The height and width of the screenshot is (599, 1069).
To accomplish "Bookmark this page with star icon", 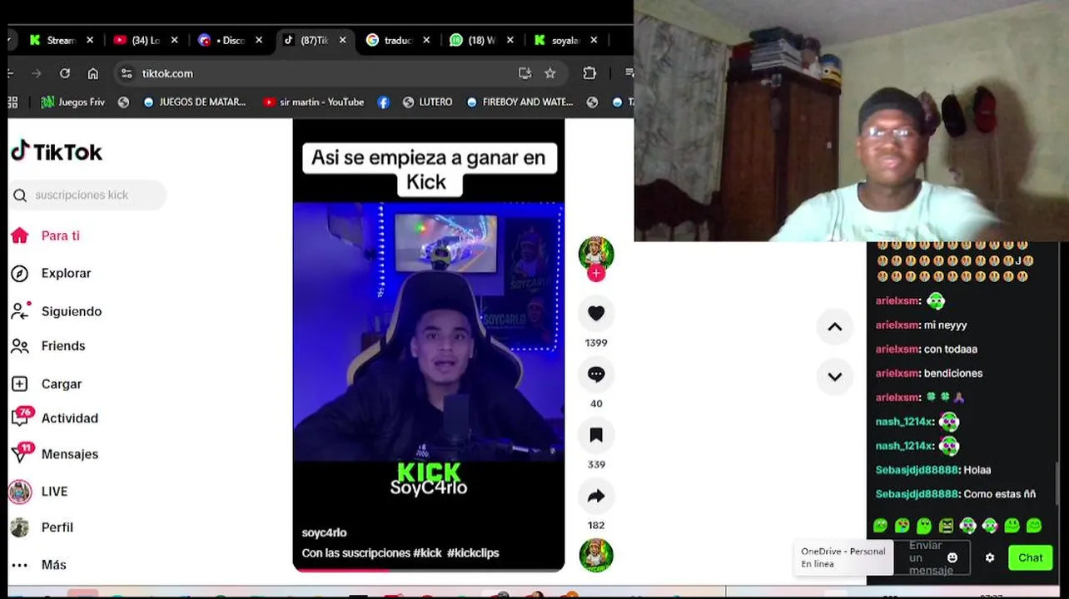I will (550, 73).
